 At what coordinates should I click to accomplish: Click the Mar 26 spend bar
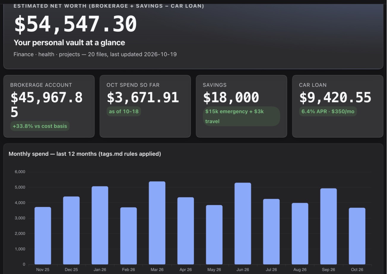[x=157, y=223]
